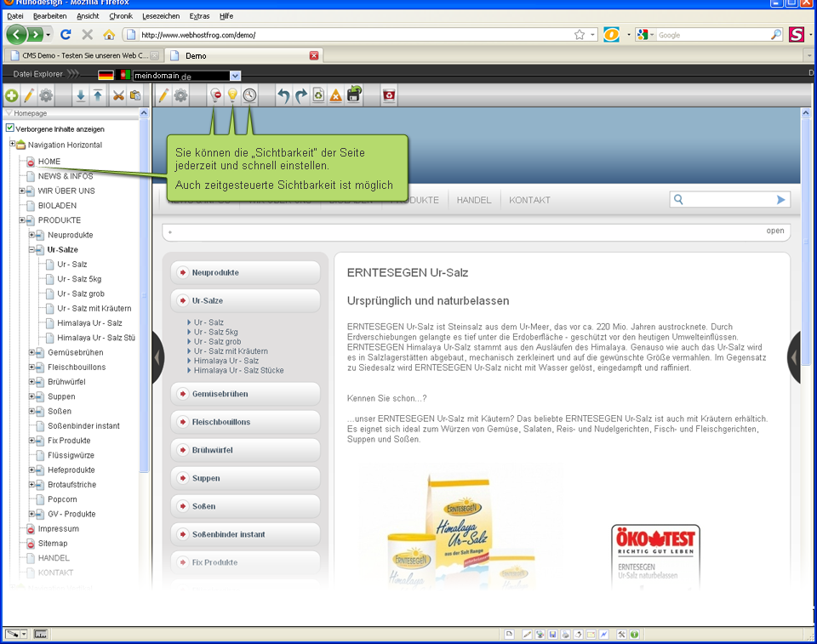
Task: Collapse the Ur-Salze tree node
Action: 31,249
